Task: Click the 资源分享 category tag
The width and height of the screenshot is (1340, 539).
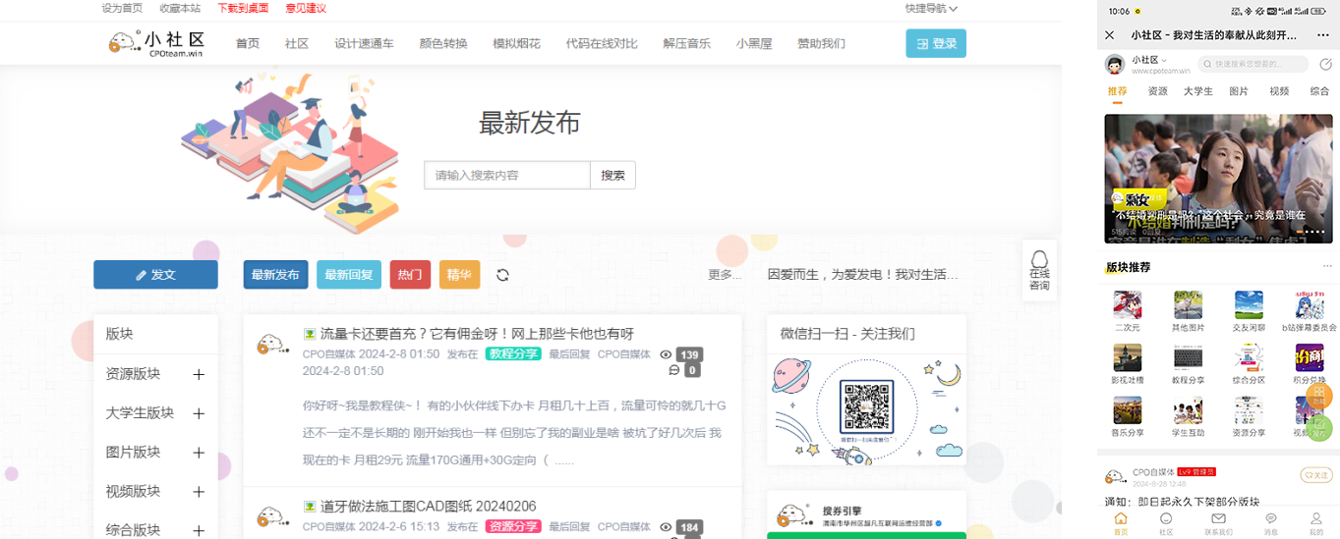Action: (x=514, y=527)
